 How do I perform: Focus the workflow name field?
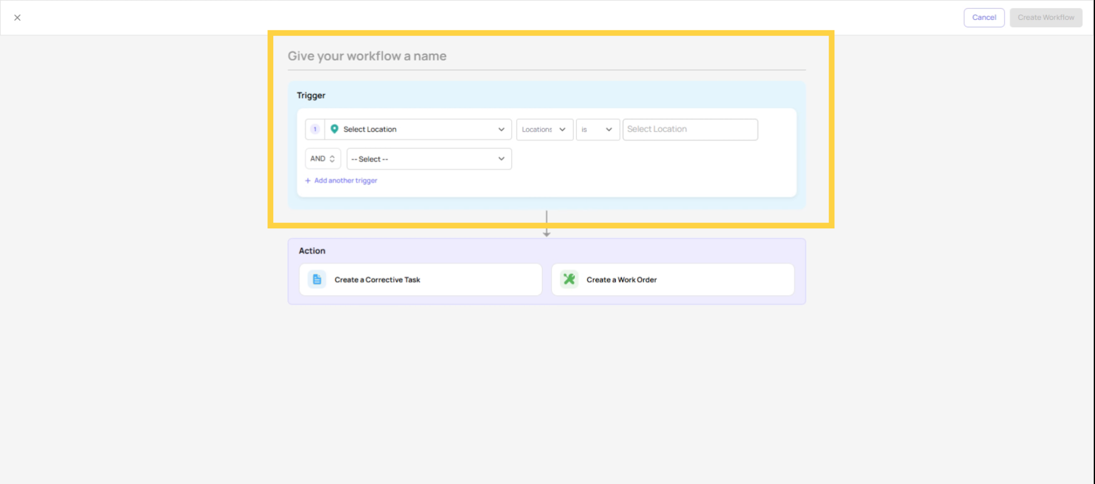[546, 57]
